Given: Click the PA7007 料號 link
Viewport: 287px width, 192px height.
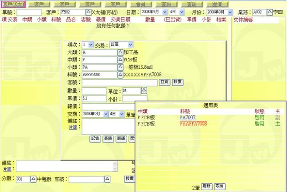Looking at the screenshot, I should 188,117.
